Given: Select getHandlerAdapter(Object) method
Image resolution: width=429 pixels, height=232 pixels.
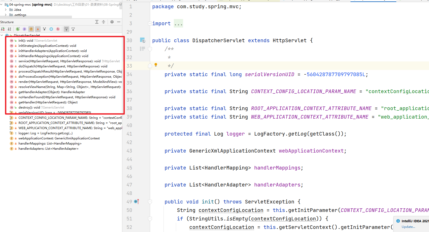Looking at the screenshot, I should pyautogui.click(x=52, y=92).
